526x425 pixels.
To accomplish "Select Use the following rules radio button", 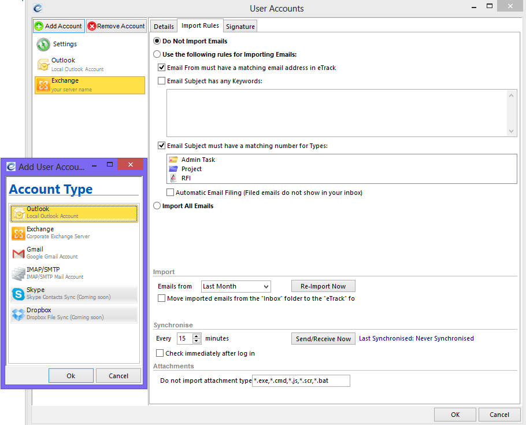I will point(157,54).
